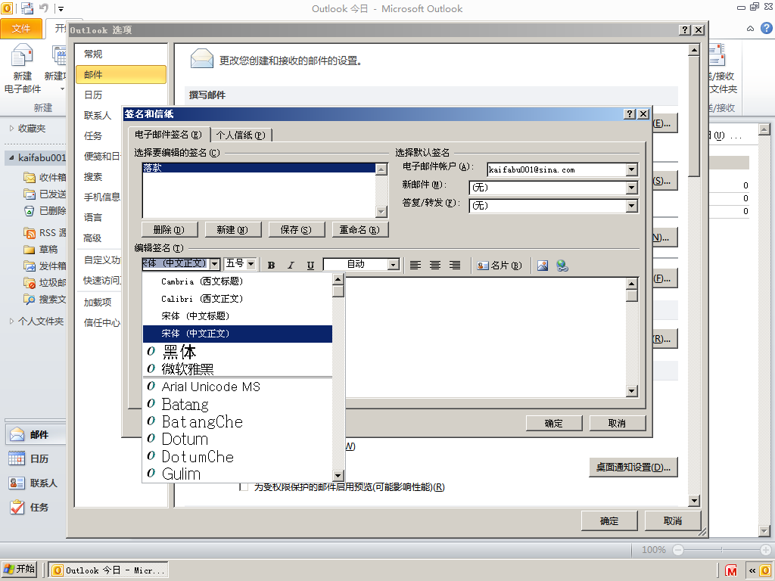Image resolution: width=775 pixels, height=581 pixels.
Task: Click font list scrollbar down arrow
Action: [338, 476]
